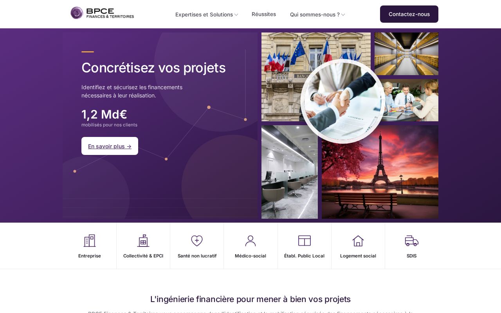501x313 pixels.
Task: Open the Entreprise label link
Action: tap(90, 256)
